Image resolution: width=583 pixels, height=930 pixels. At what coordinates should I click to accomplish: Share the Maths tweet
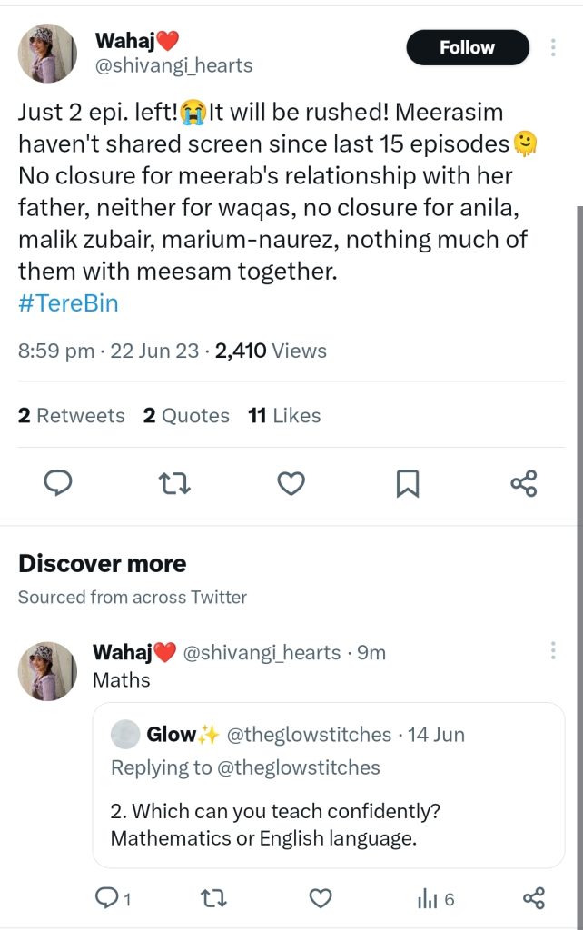(534, 898)
